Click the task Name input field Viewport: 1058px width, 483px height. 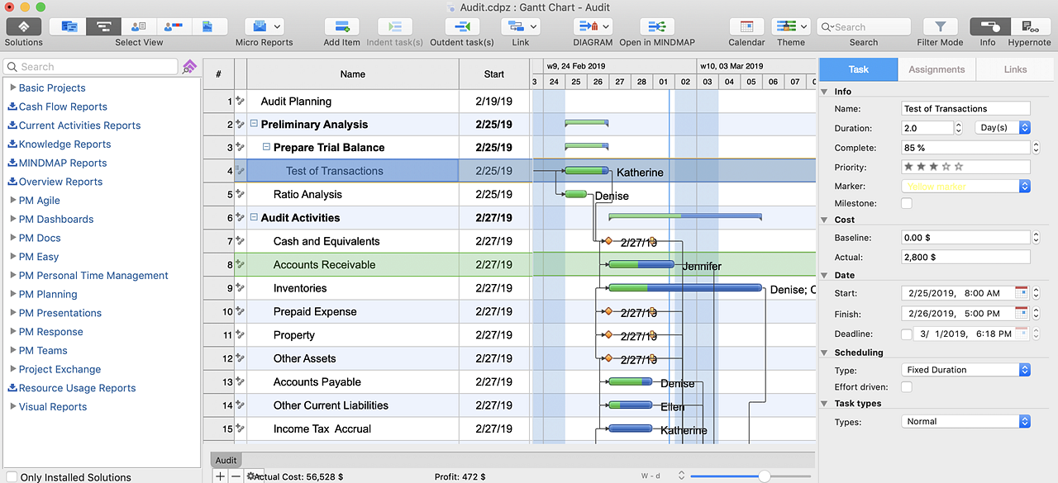[x=965, y=108]
